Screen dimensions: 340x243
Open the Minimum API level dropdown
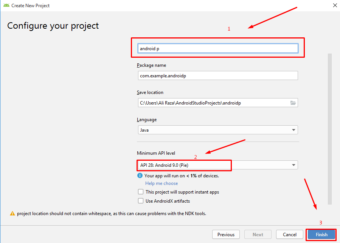pos(217,165)
